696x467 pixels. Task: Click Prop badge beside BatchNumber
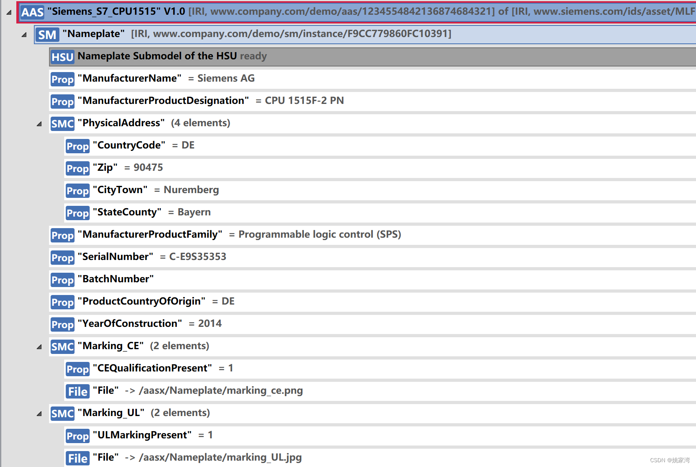63,280
